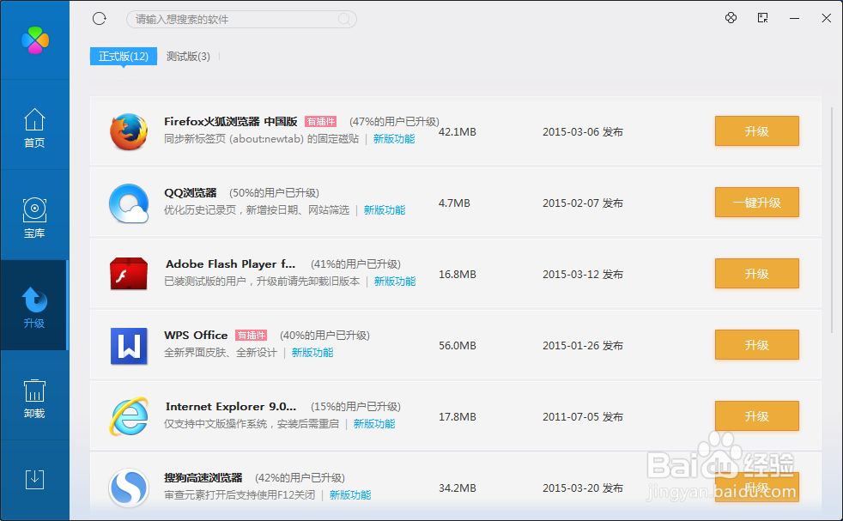Open the download manager sidebar icon
The height and width of the screenshot is (521, 843).
(34, 479)
